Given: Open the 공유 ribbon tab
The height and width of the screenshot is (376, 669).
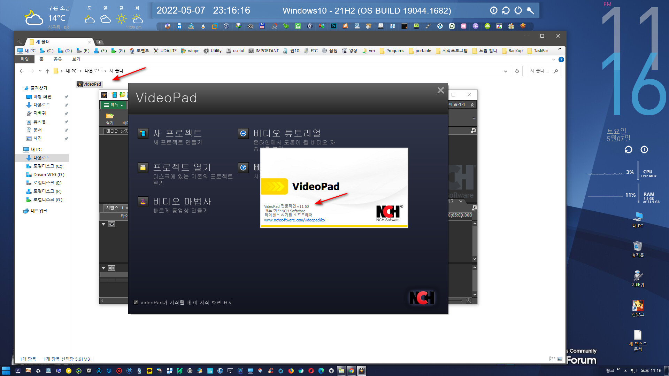Looking at the screenshot, I should (58, 60).
